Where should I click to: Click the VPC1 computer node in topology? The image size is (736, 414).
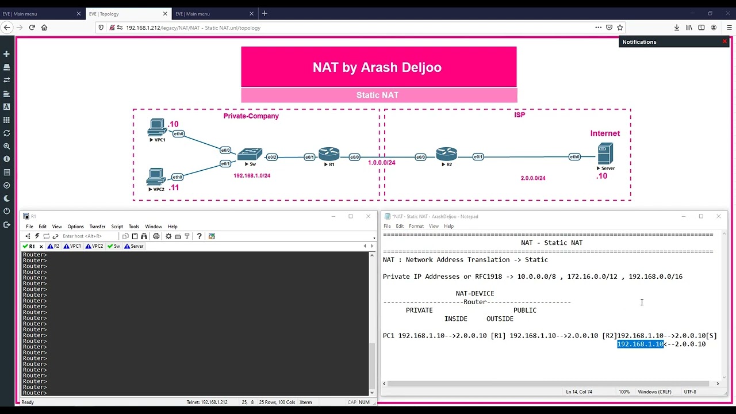(157, 127)
